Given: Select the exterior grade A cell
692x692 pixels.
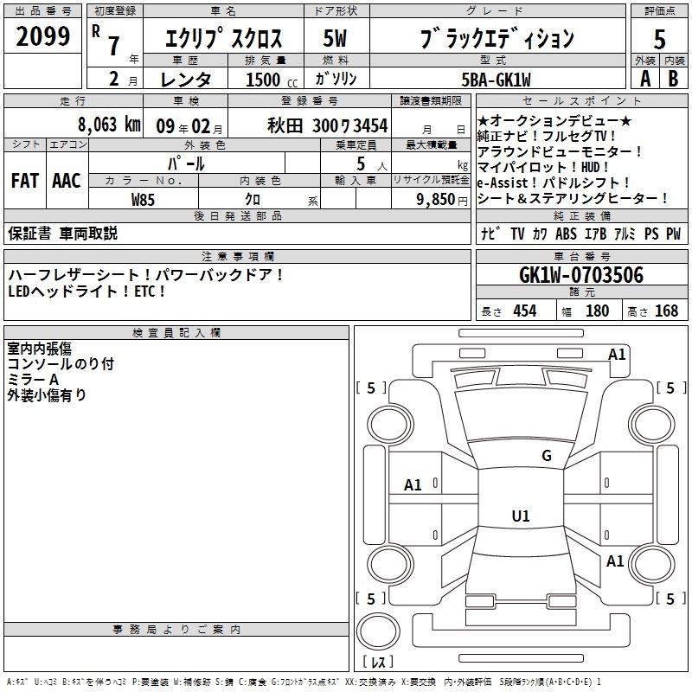Looking at the screenshot, I should (x=644, y=78).
